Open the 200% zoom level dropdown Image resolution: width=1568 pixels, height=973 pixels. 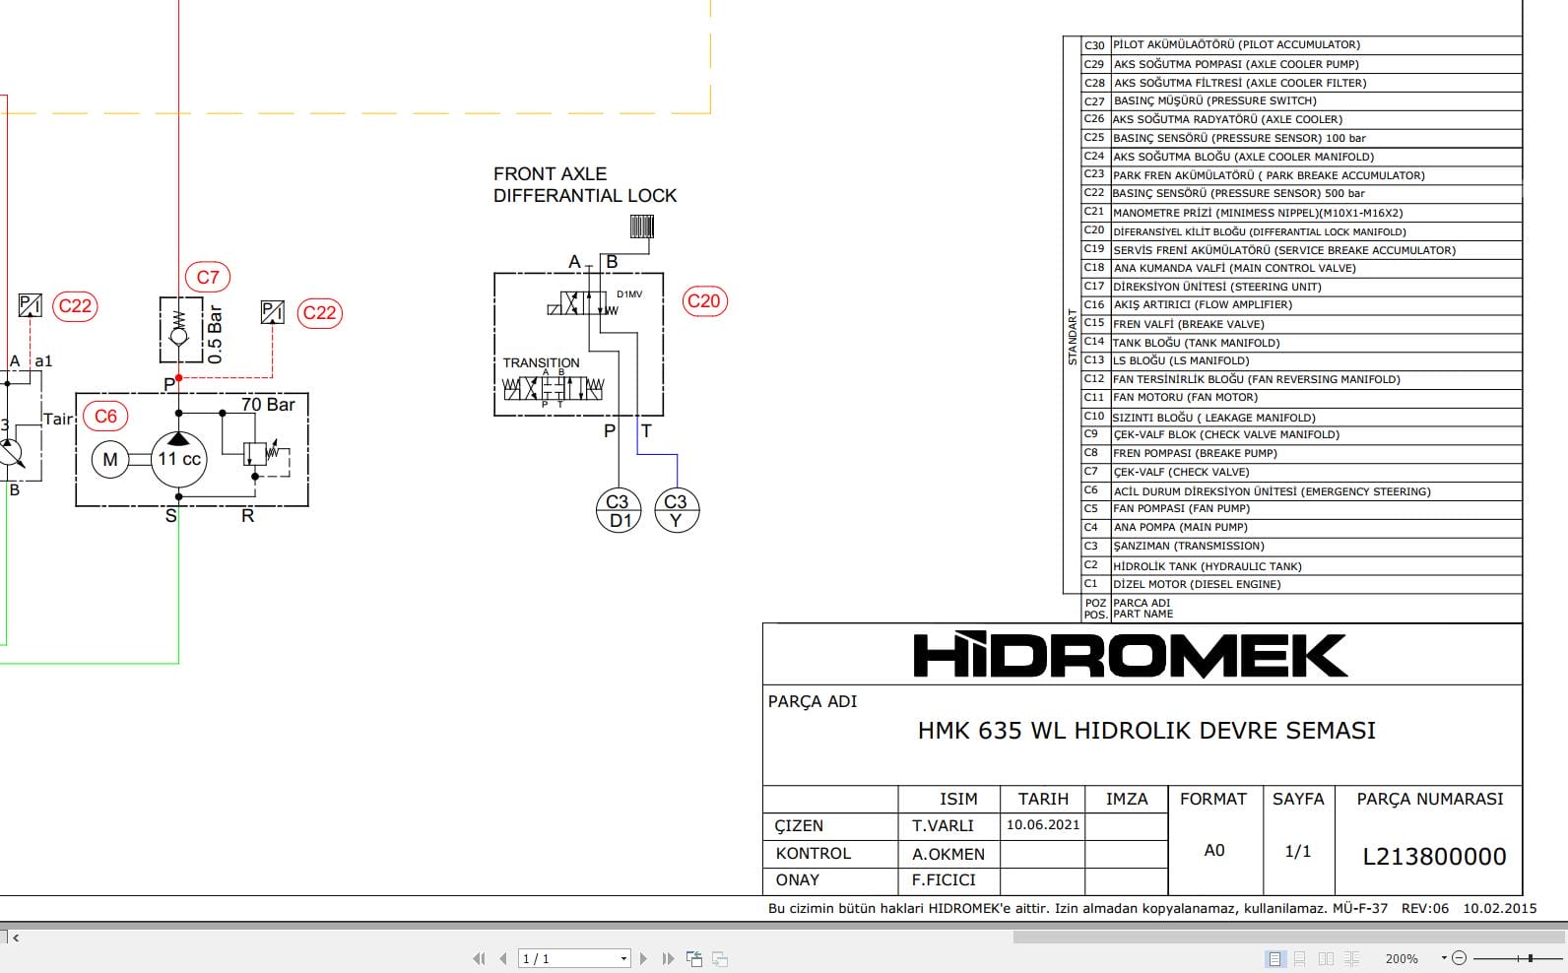[1444, 957]
